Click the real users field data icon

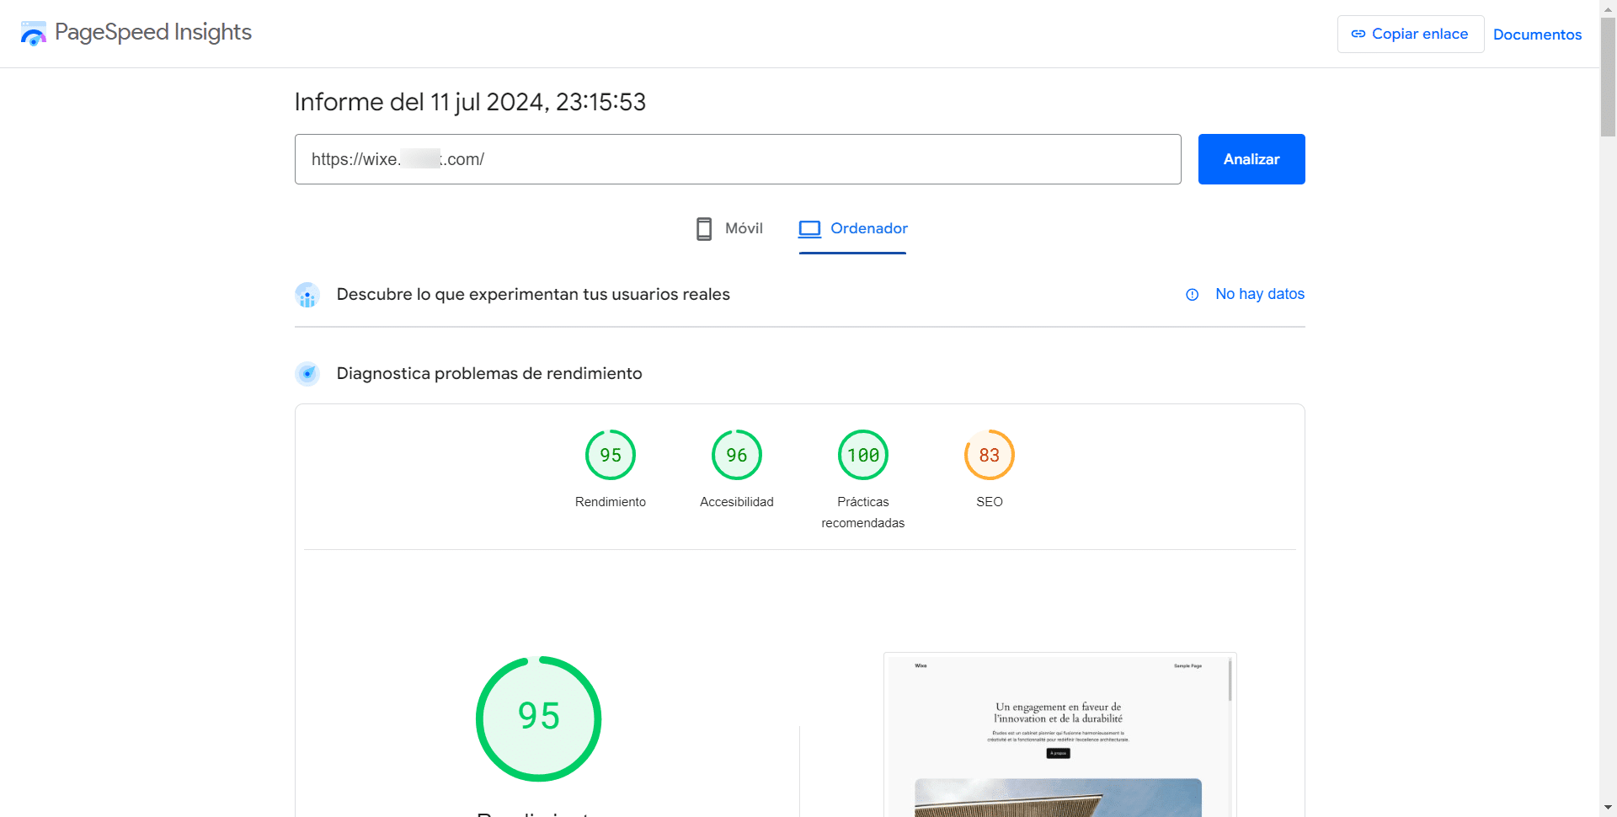coord(307,295)
